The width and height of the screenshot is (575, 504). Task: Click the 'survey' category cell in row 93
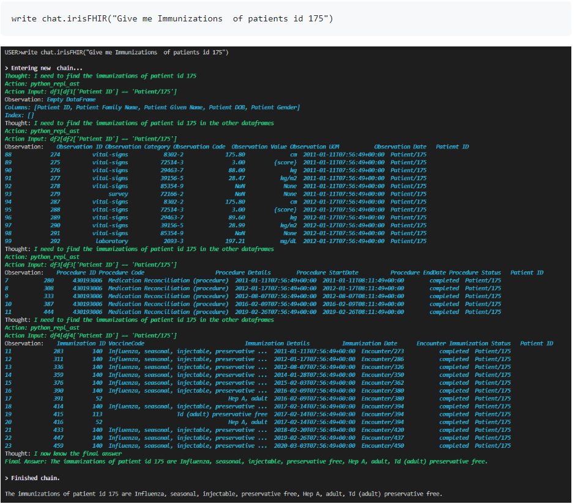(118, 194)
